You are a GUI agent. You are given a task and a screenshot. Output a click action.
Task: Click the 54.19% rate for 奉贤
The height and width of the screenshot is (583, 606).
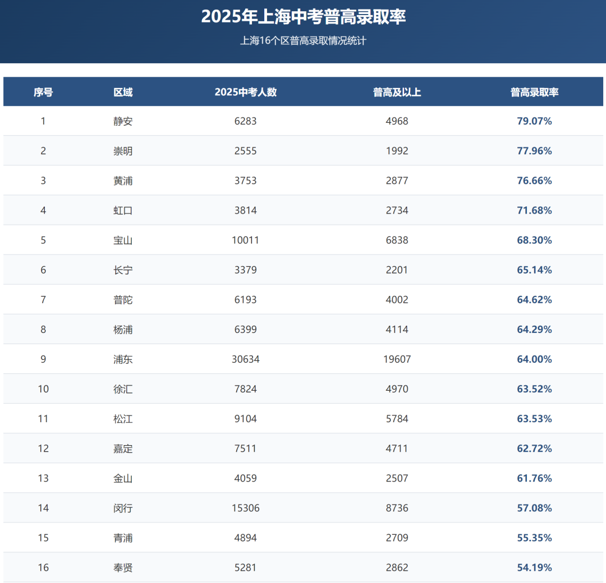[x=534, y=568]
